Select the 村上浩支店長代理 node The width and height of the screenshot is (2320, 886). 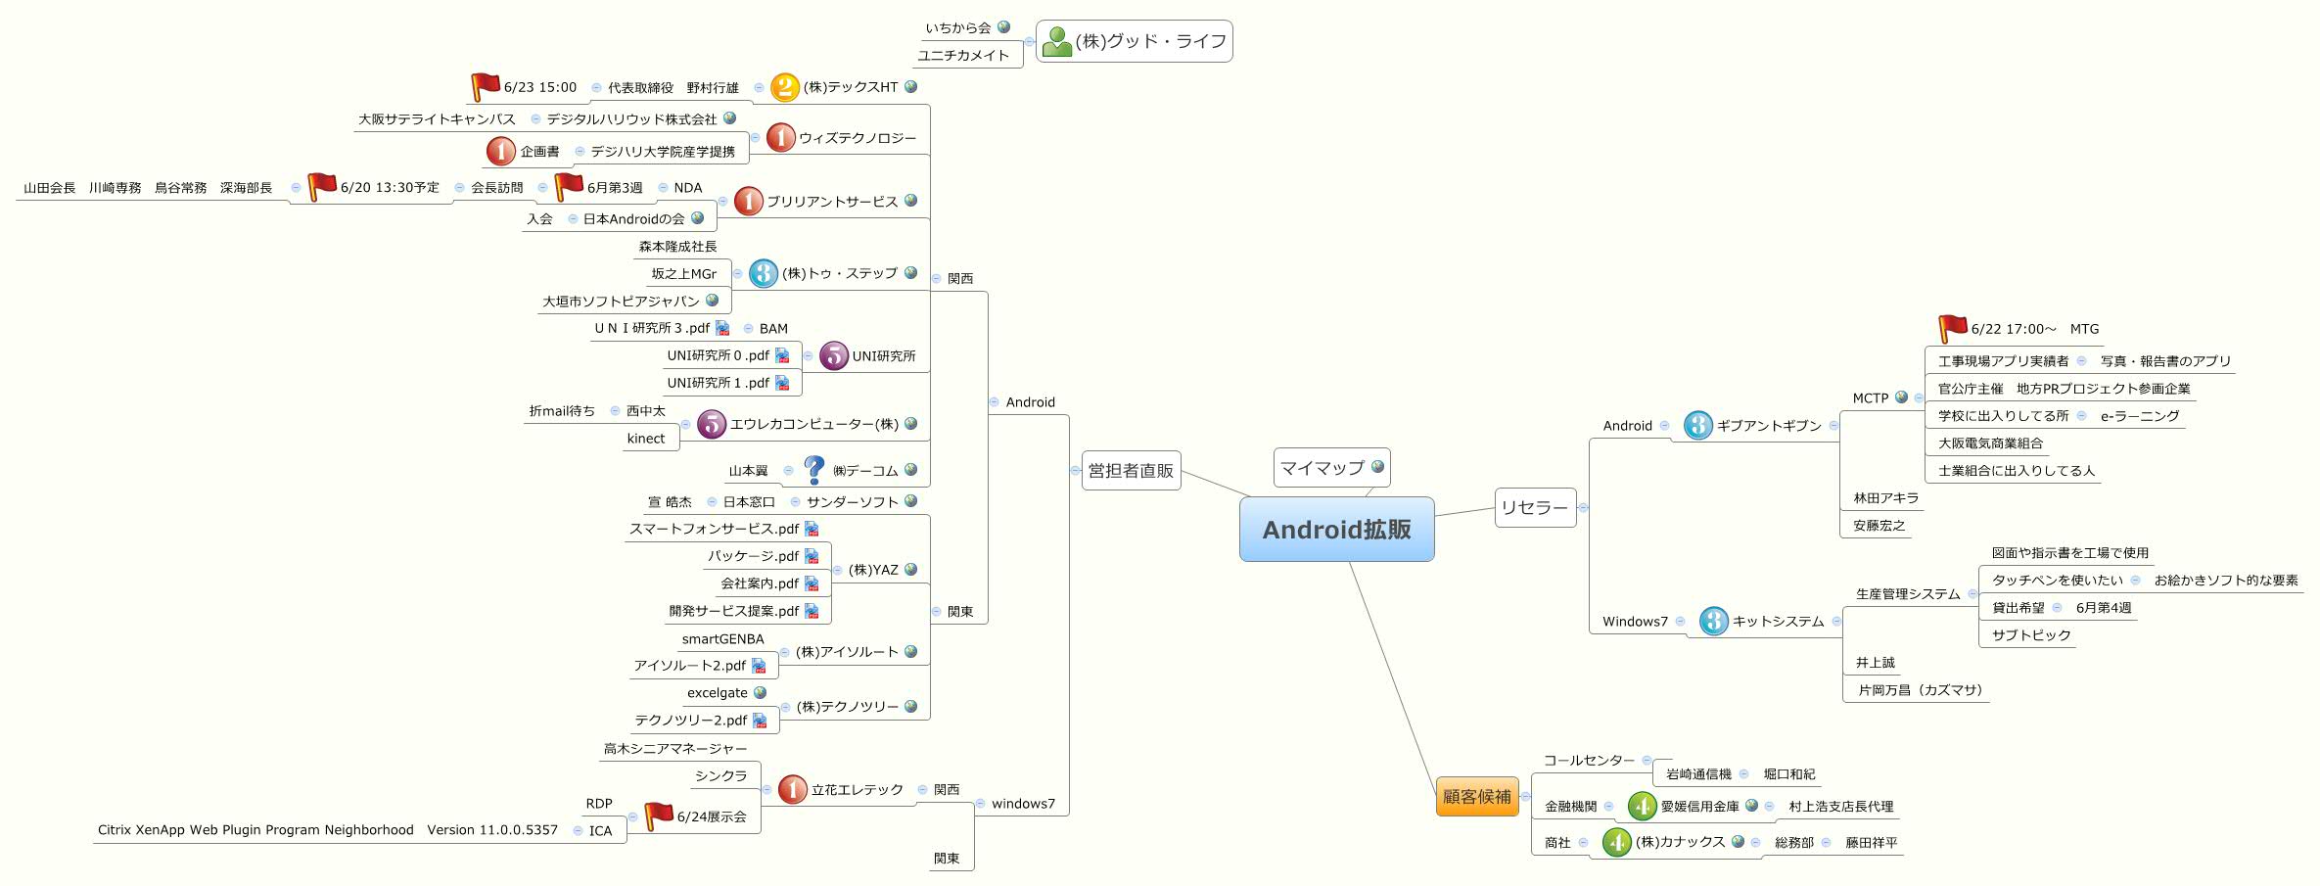[x=1841, y=807]
